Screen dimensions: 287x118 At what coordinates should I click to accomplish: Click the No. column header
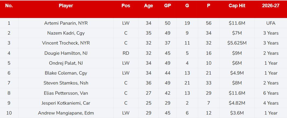point(9,6)
